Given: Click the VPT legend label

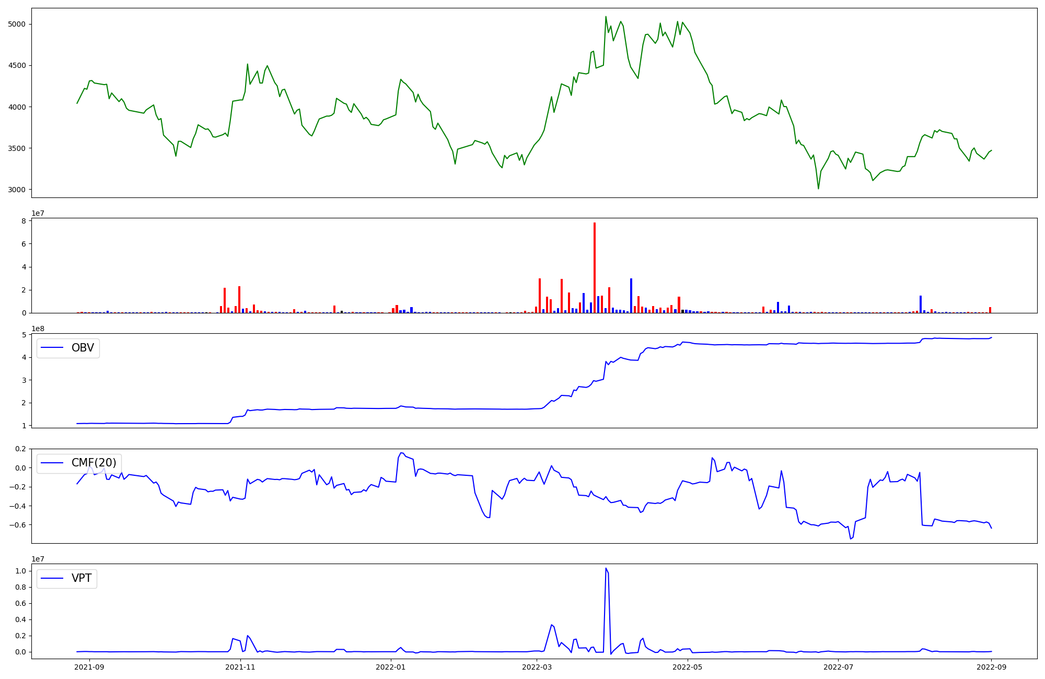Looking at the screenshot, I should [82, 578].
